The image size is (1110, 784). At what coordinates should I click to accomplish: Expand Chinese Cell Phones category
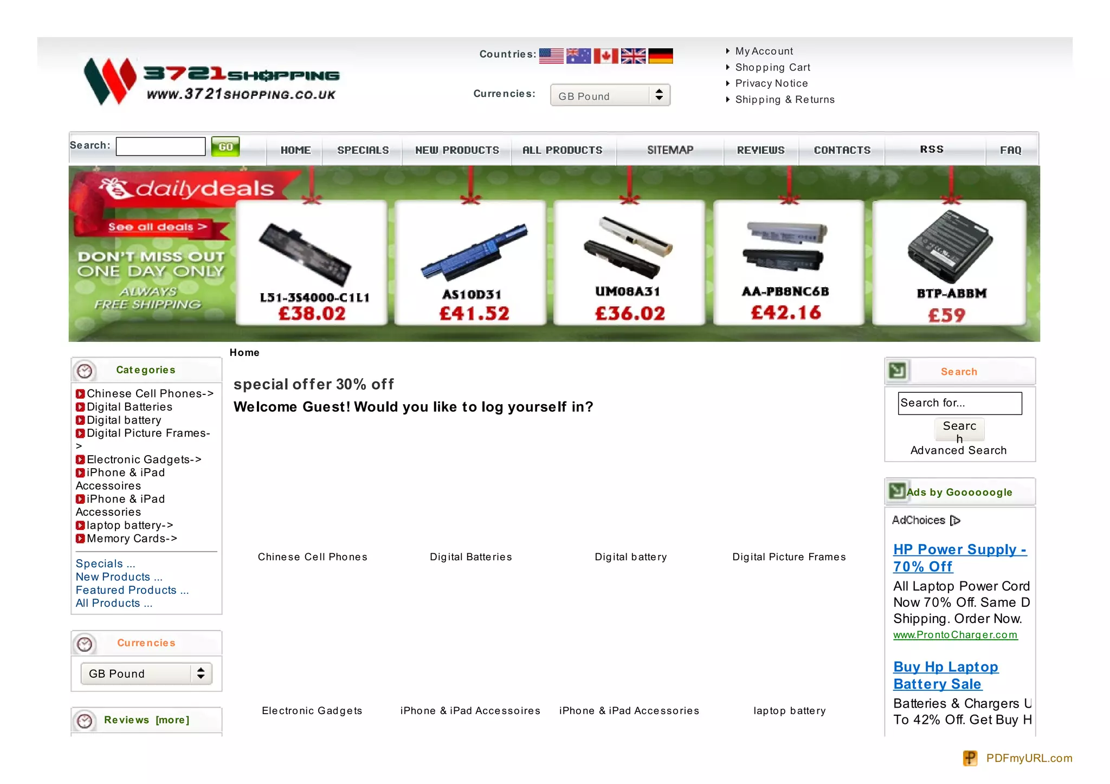pyautogui.click(x=150, y=394)
